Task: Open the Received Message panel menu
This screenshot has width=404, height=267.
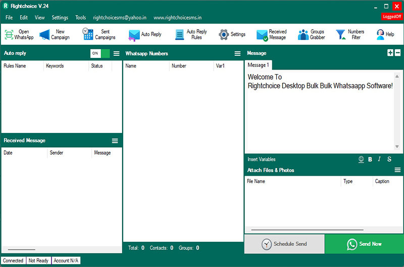Action: point(115,141)
